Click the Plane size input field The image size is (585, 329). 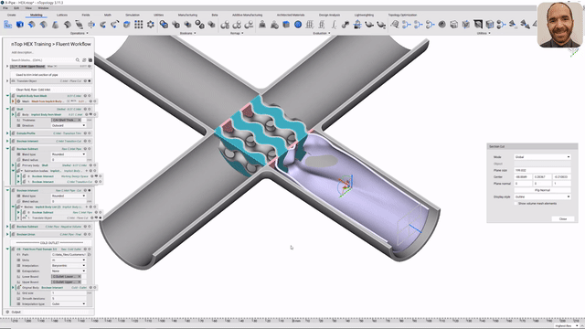tap(542, 170)
